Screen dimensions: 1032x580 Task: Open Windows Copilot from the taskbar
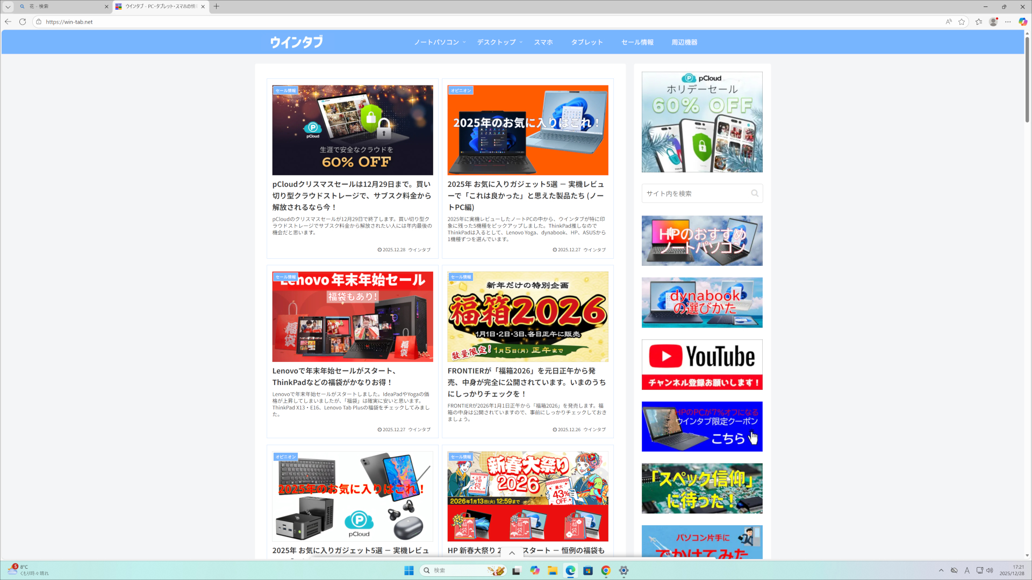tap(534, 570)
